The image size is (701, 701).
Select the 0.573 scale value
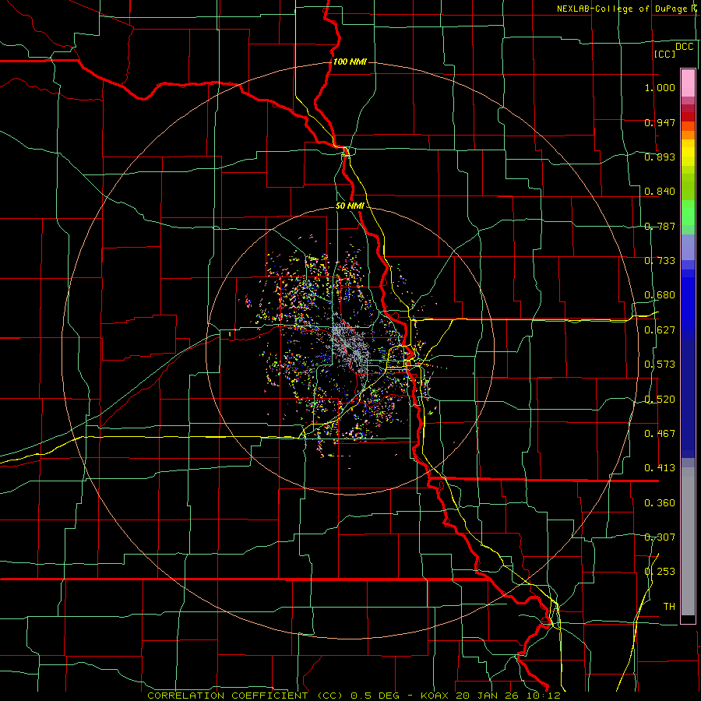[660, 365]
